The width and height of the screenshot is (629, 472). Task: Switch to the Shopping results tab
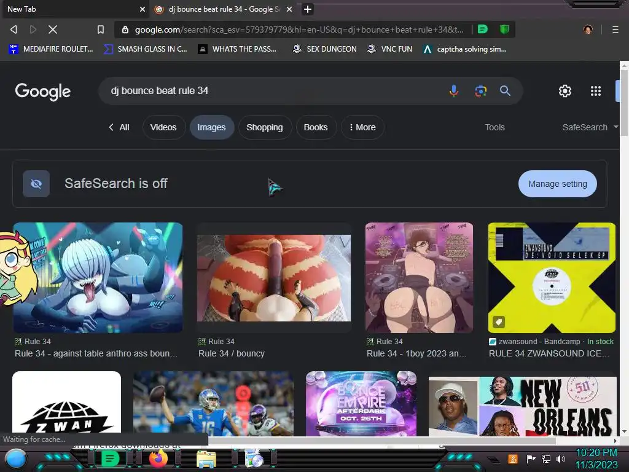click(264, 127)
